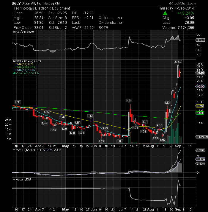The width and height of the screenshot is (208, 212).
Task: Click the 3.03 low price label
Action: coord(101,141)
